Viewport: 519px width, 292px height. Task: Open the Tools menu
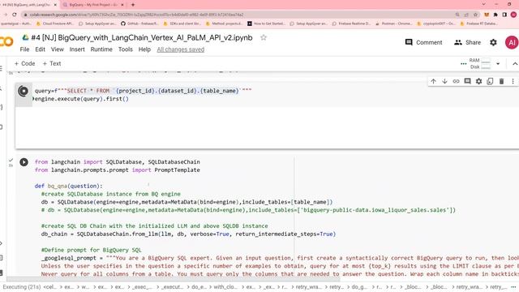(x=126, y=49)
